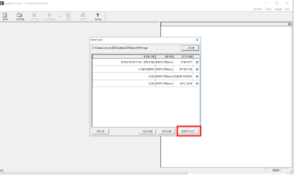Click the report type column header
The image size is (294, 175).
coord(124,56)
